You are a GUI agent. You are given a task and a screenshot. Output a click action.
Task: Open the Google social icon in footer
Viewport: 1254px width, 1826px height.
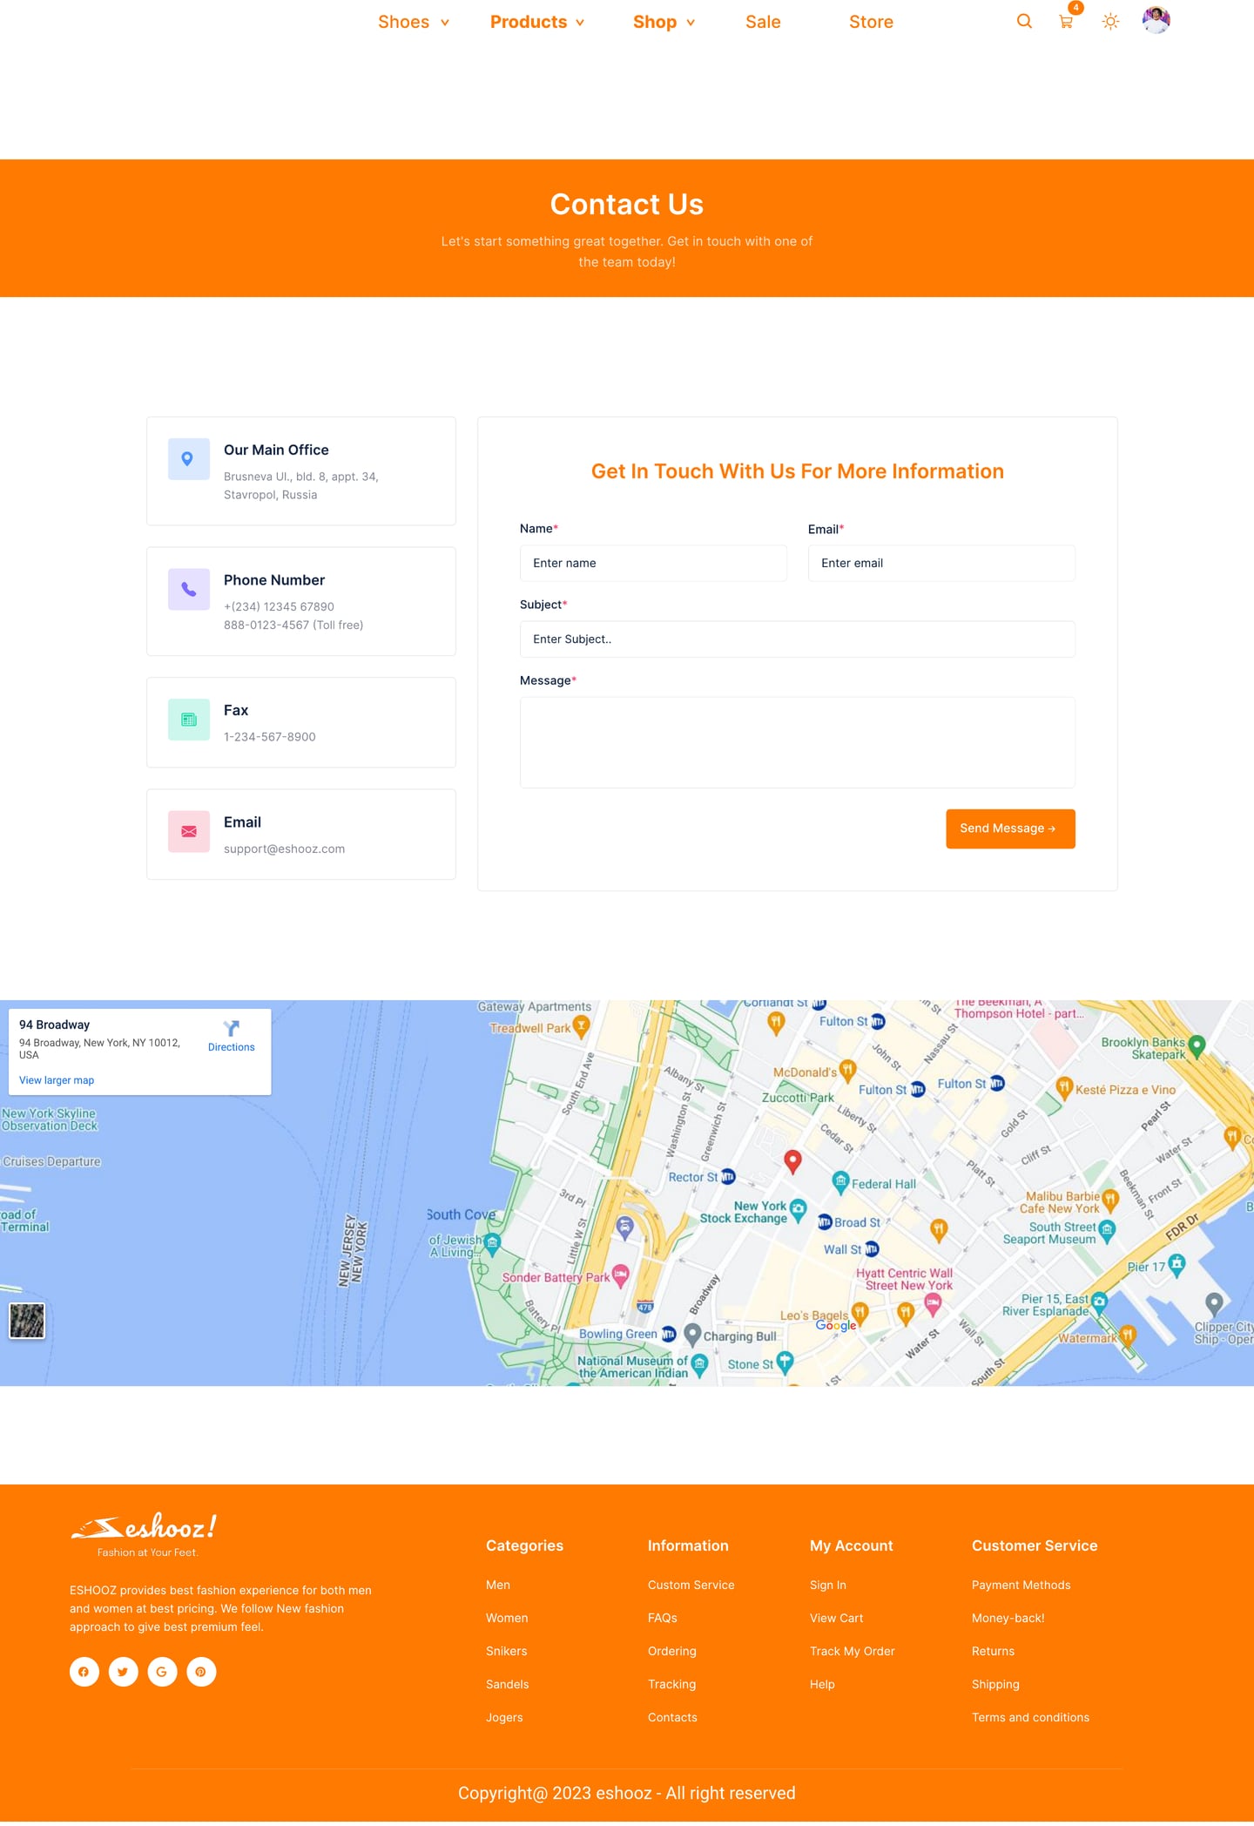[x=162, y=1672]
